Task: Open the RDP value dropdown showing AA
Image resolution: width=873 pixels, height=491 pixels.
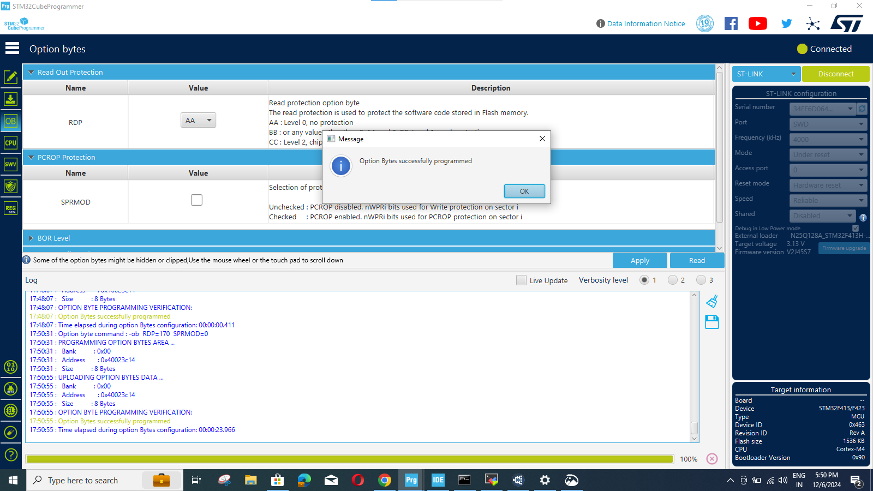Action: coord(198,119)
